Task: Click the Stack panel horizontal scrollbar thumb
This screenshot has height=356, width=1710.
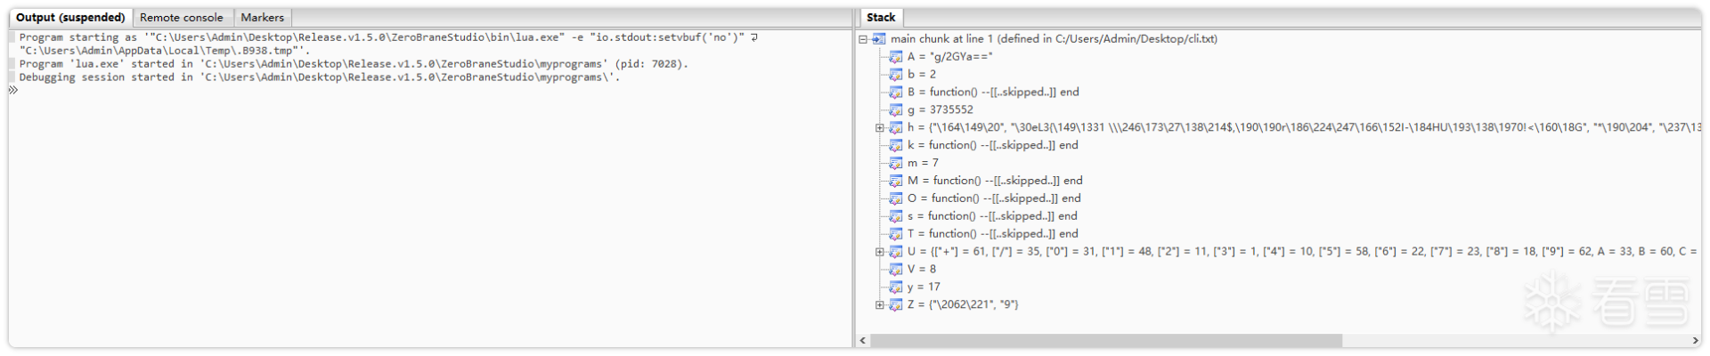Action: [1104, 341]
